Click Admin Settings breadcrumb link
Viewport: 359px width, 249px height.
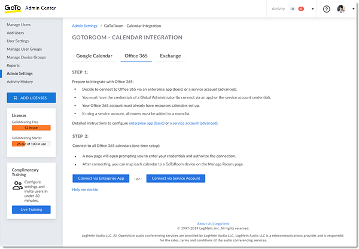[x=85, y=26]
